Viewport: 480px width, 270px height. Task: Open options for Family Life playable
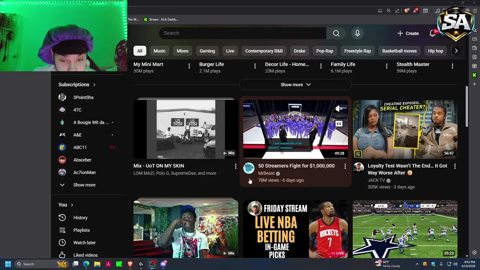click(387, 66)
